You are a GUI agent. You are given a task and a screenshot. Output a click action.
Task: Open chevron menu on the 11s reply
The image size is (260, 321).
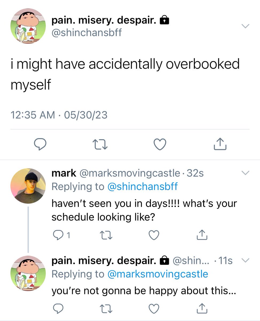245,260
